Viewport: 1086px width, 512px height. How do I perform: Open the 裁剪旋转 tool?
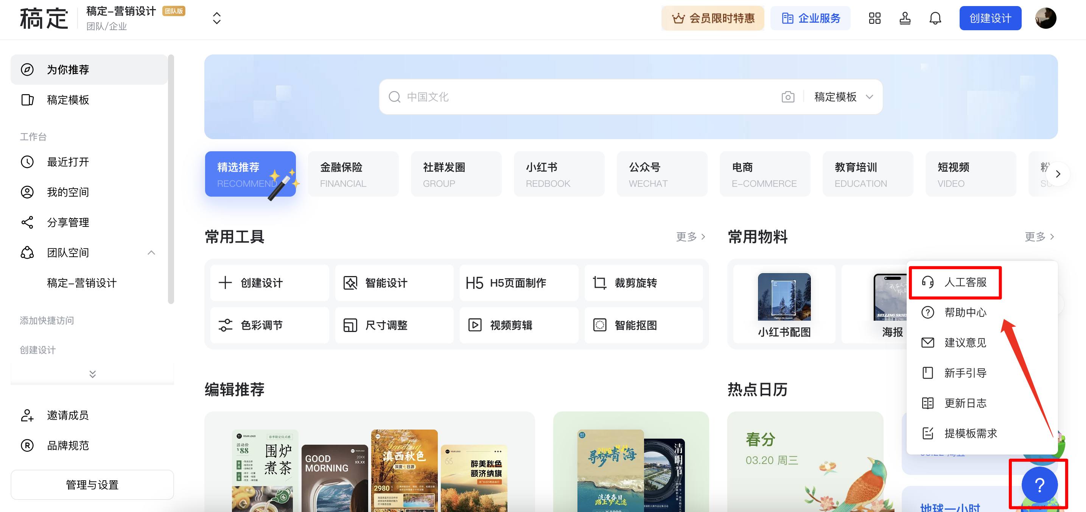(x=644, y=283)
